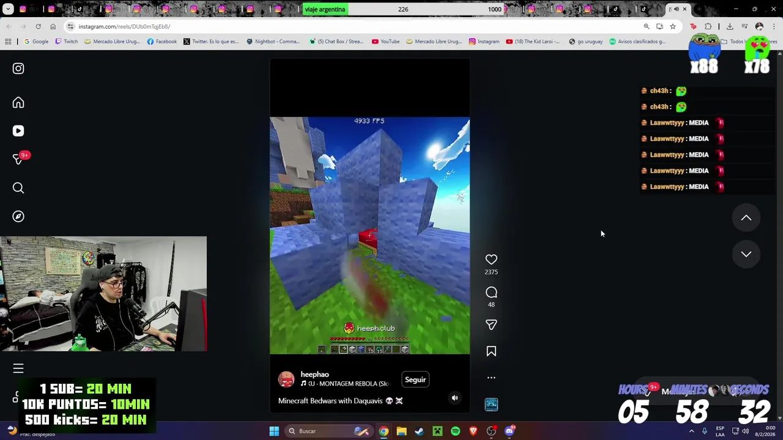Open the Facebook bookmark
The image size is (783, 440).
click(162, 42)
